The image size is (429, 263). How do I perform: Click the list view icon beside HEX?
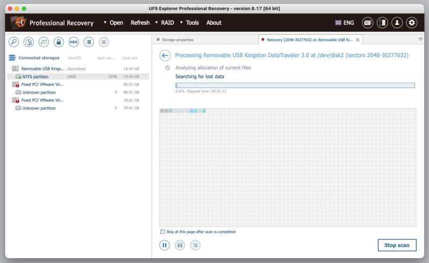(88, 42)
